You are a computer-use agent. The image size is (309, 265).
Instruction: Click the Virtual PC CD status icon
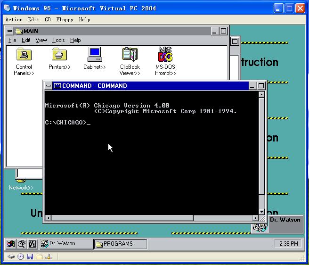click(21, 257)
